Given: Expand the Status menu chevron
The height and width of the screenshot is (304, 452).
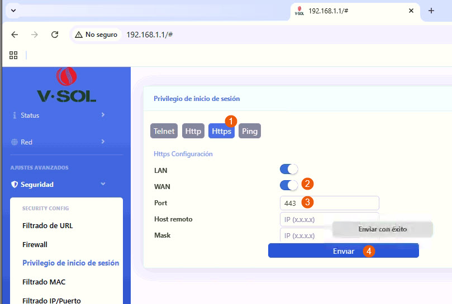Looking at the screenshot, I should [103, 115].
